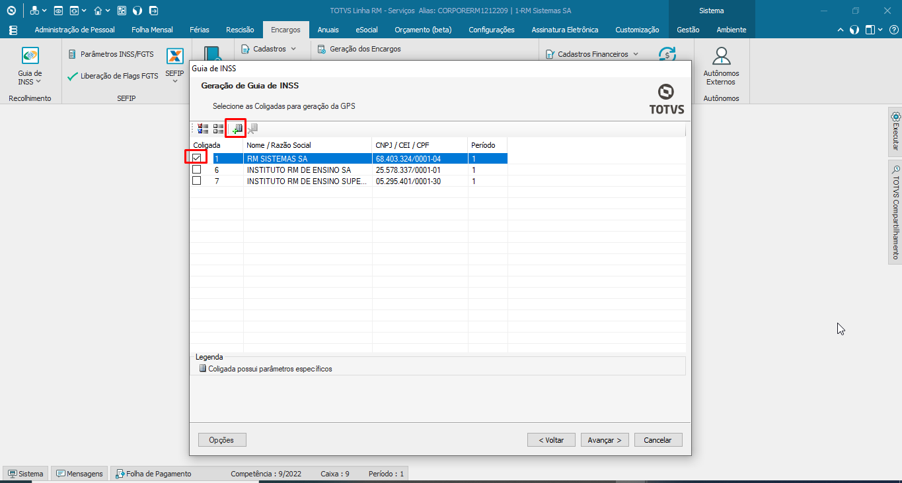Viewport: 902px width, 483px height.
Task: Open the home icon dropdown arrow
Action: tap(108, 11)
